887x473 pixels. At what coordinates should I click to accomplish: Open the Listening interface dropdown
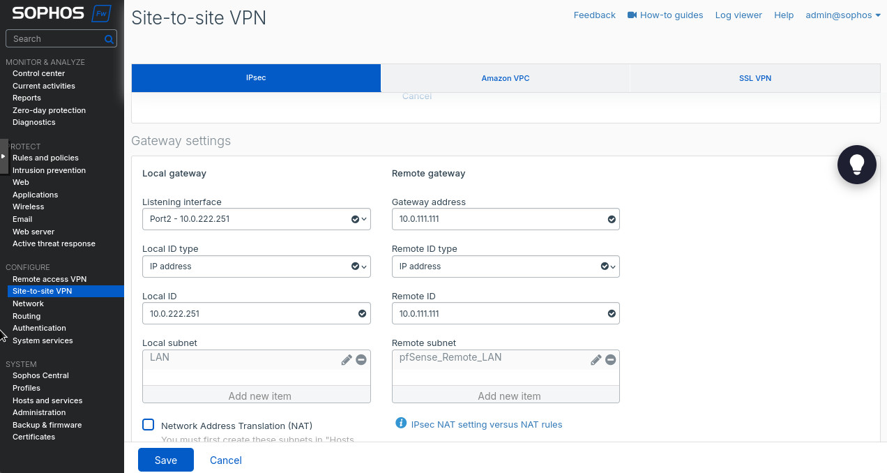256,219
